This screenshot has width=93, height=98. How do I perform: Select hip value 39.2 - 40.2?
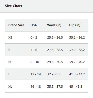pyautogui.click(x=77, y=62)
